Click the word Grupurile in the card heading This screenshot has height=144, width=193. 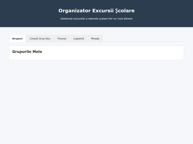pyautogui.click(x=22, y=52)
